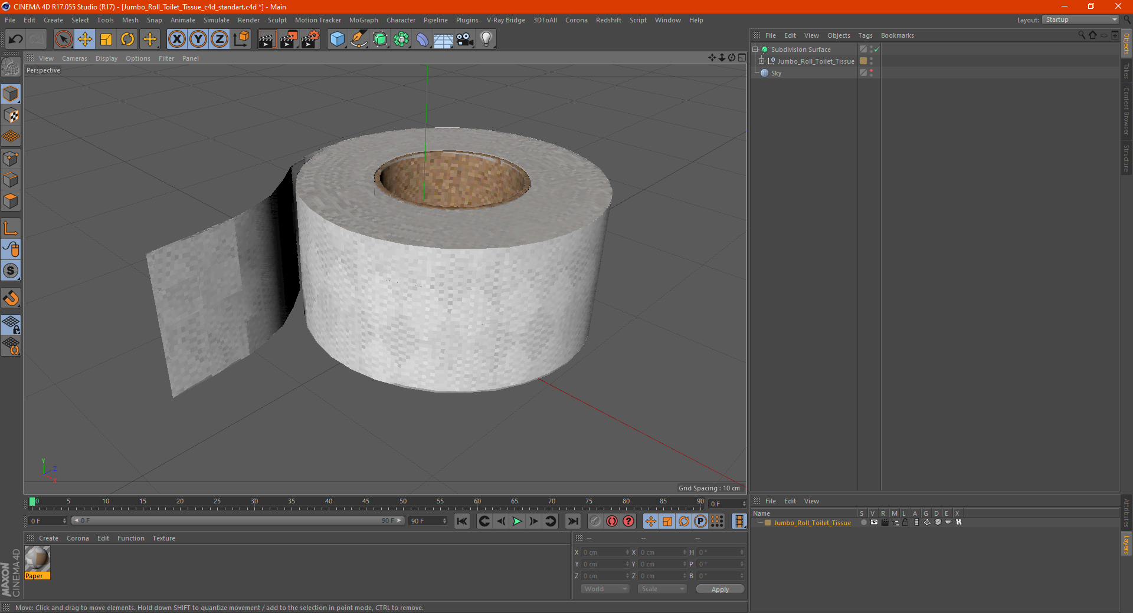
Task: Add a Camera object
Action: [x=465, y=39]
